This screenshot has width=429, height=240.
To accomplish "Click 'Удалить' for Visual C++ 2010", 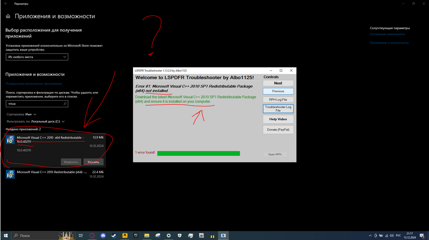I will pos(93,162).
